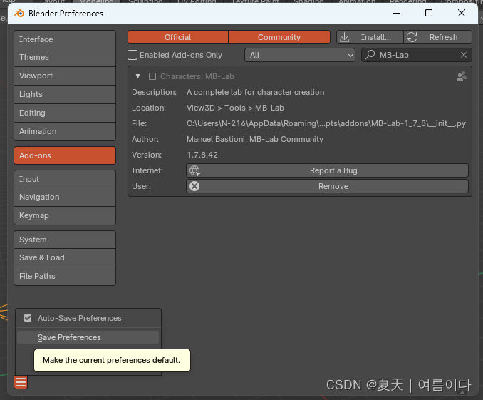Toggle the Official filter button
This screenshot has width=483, height=400.
pyautogui.click(x=177, y=37)
